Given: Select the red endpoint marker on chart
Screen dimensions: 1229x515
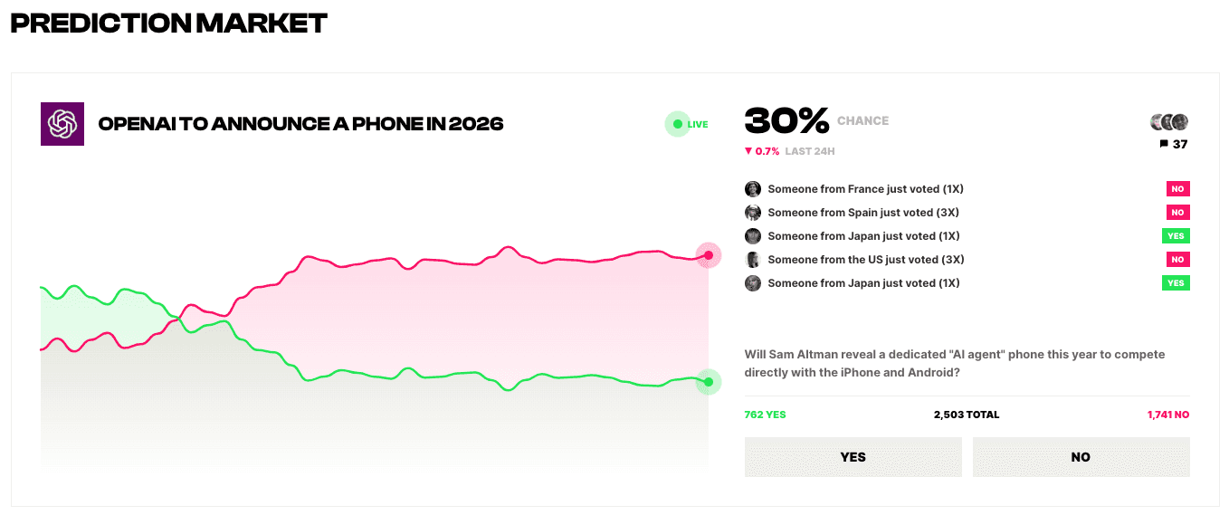Looking at the screenshot, I should [x=709, y=255].
